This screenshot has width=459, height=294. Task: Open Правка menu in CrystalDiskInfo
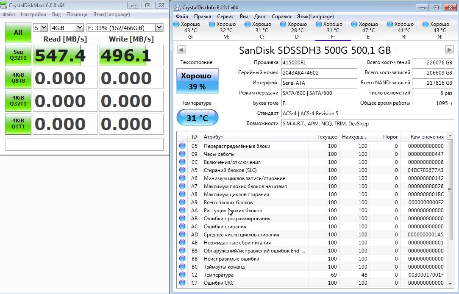(202, 17)
